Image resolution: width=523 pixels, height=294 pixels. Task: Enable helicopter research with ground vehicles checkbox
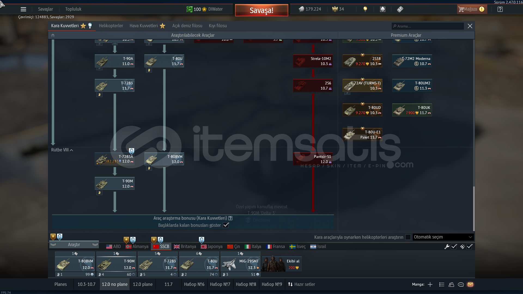click(408, 237)
